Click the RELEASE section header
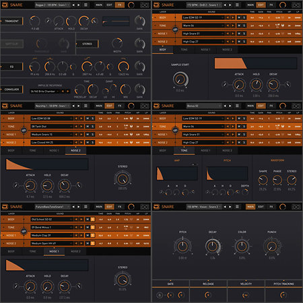The image size is (303, 303). coord(208,283)
